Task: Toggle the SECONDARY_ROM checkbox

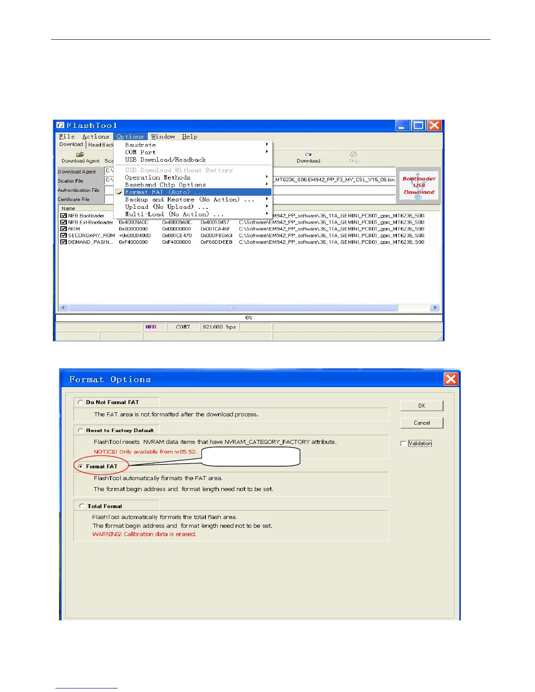Action: (63, 235)
